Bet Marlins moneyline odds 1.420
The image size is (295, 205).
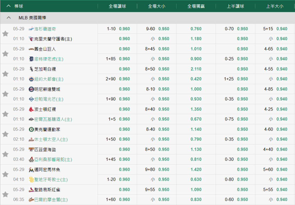coord(196,170)
